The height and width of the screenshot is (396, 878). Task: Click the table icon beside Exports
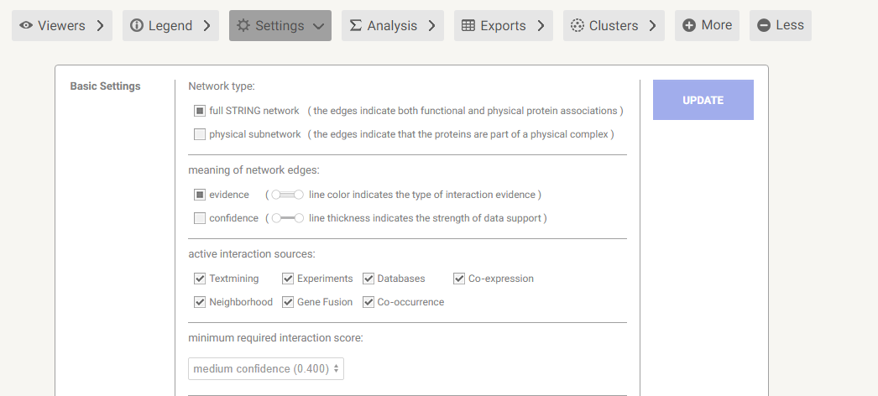468,26
